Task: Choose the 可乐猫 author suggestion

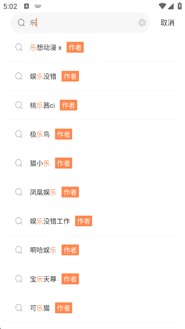Action: click(x=92, y=308)
